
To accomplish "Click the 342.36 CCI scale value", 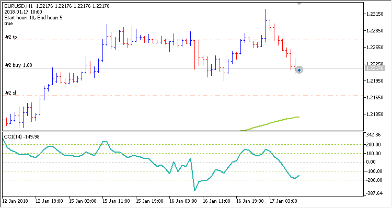I will point(373,135).
